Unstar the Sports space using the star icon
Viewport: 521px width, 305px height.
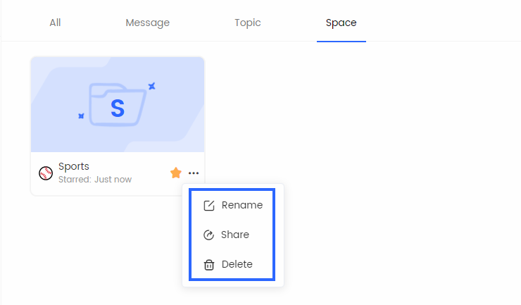[x=176, y=173]
